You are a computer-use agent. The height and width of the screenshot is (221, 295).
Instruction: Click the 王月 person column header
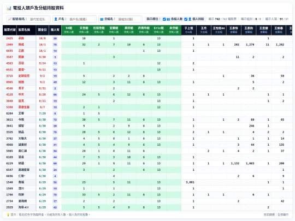[204, 30]
